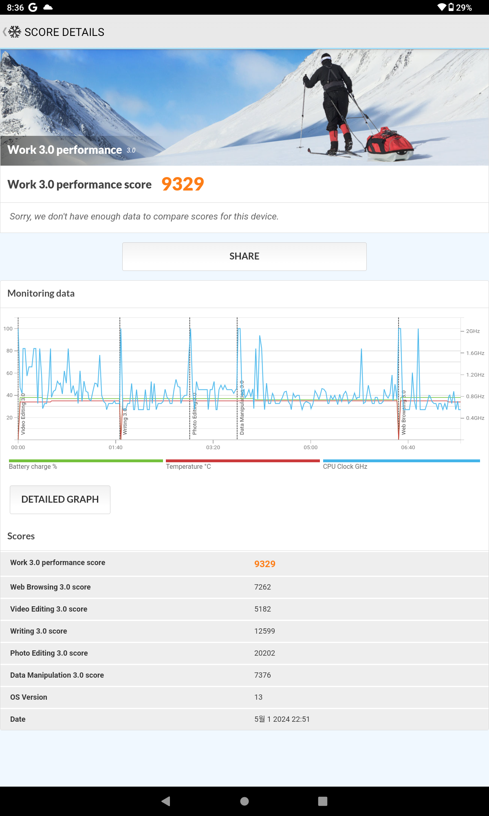Tap the Android back navigation triangle
The image size is (489, 816).
pos(166,801)
